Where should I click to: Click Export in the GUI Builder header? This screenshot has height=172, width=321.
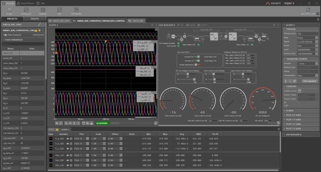pyautogui.click(x=191, y=25)
